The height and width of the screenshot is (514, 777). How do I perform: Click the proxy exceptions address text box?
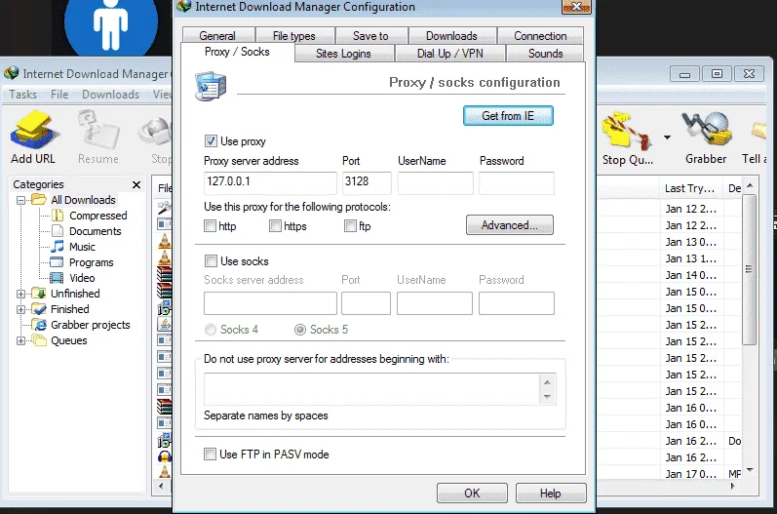click(x=371, y=389)
